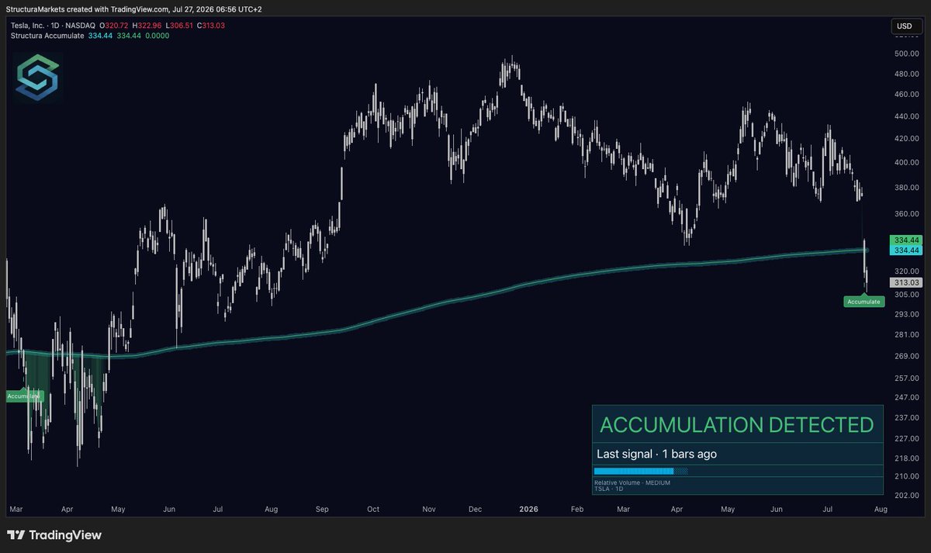Click the 0.0000 indicator legend value

point(156,36)
